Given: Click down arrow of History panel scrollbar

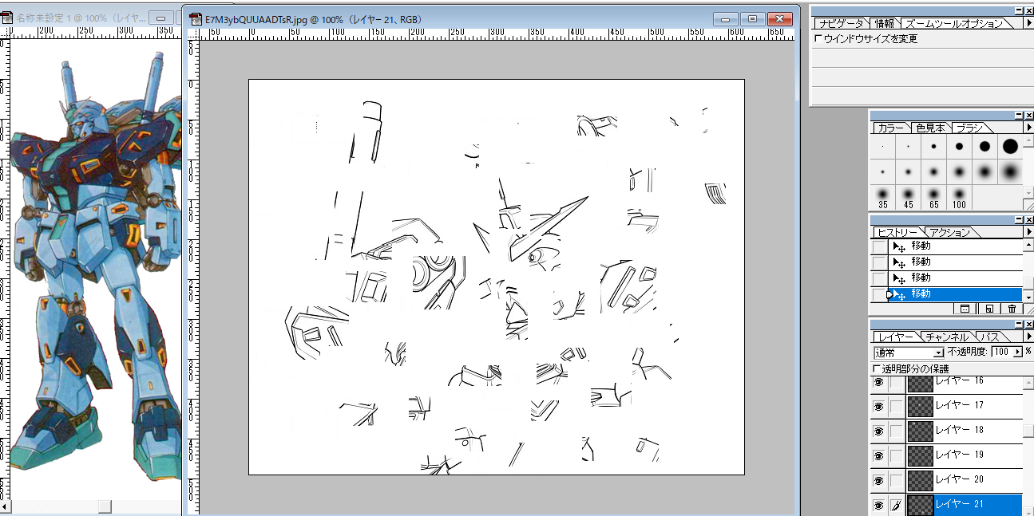Looking at the screenshot, I should [1028, 297].
